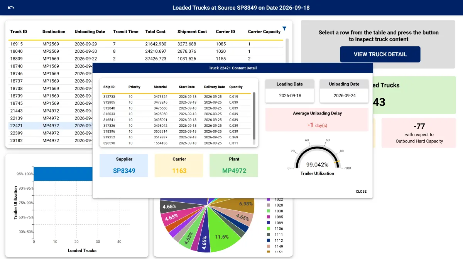This screenshot has height=259, width=463.
Task: Select the highlighted truck row 22421
Action: pos(51,126)
